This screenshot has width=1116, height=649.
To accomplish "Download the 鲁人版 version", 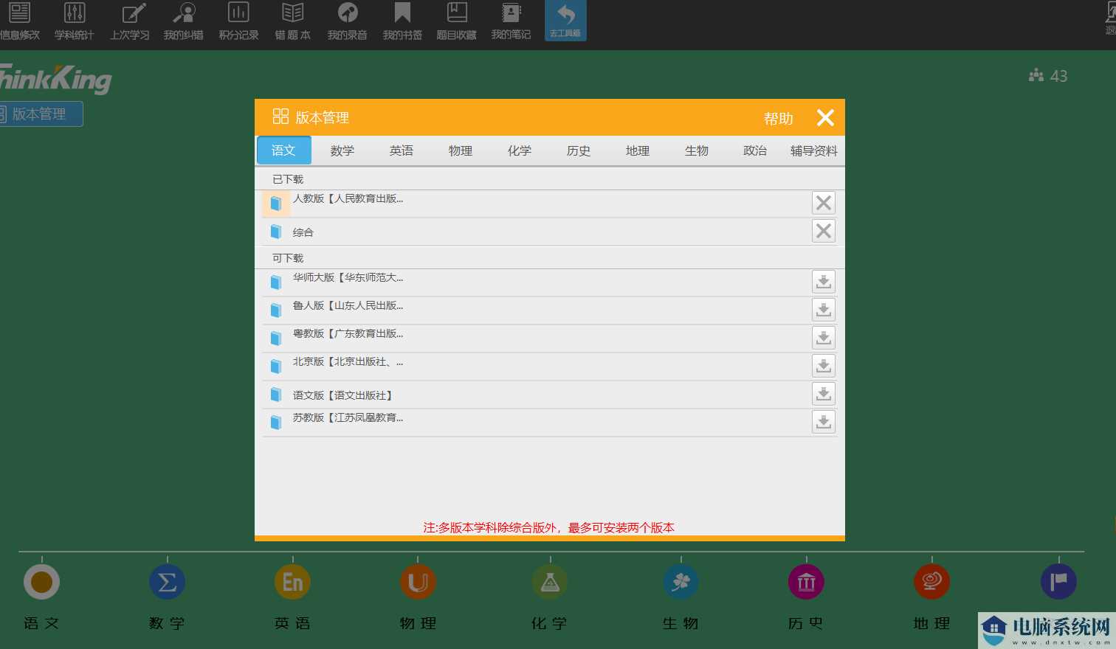I will [824, 310].
